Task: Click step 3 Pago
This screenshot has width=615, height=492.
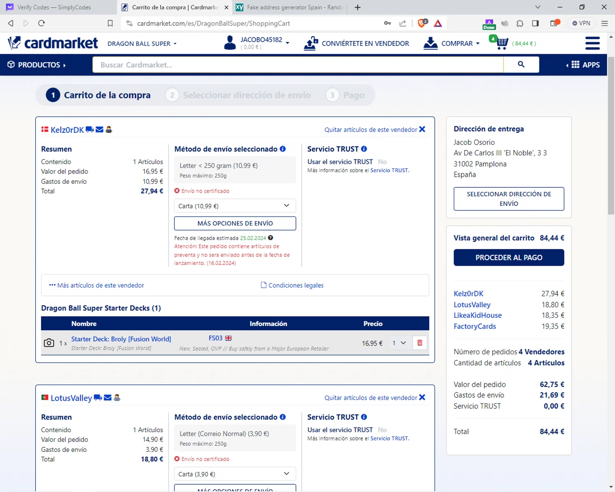Action: coord(345,95)
